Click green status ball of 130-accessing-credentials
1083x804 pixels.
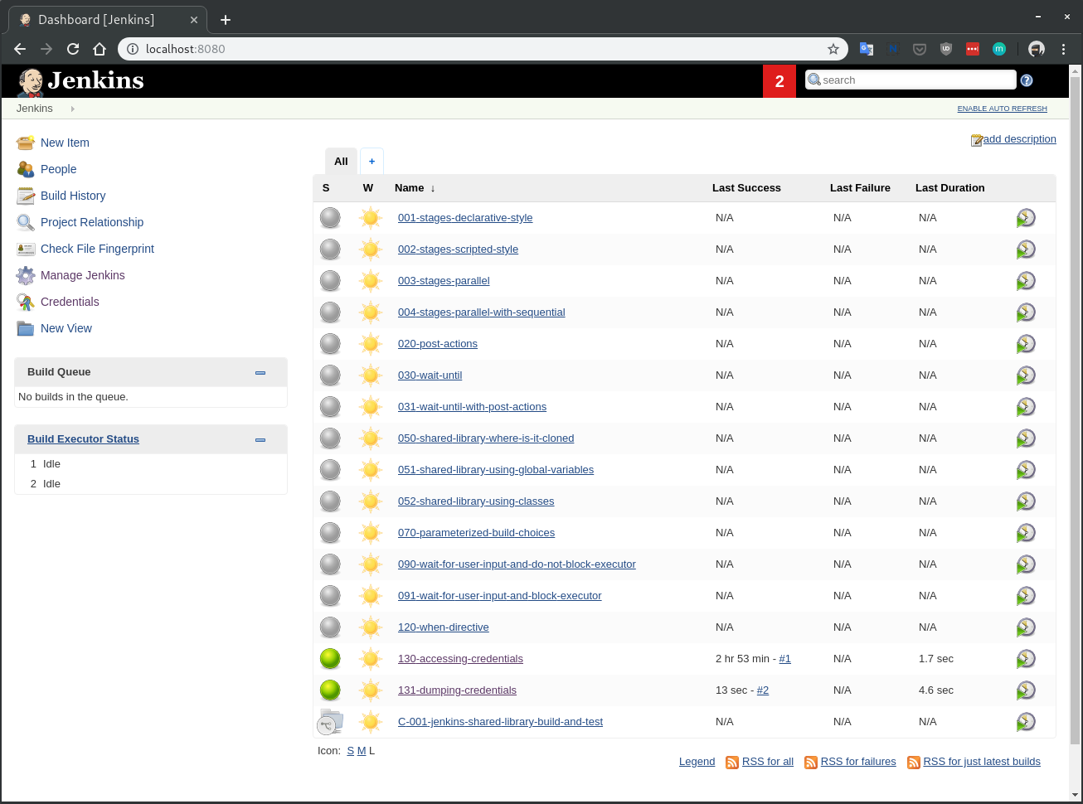coord(330,659)
